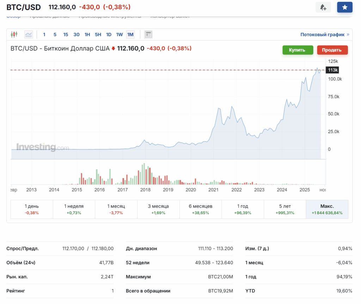Set chart interval to 1W
The height and width of the screenshot is (304, 361).
pos(120,35)
